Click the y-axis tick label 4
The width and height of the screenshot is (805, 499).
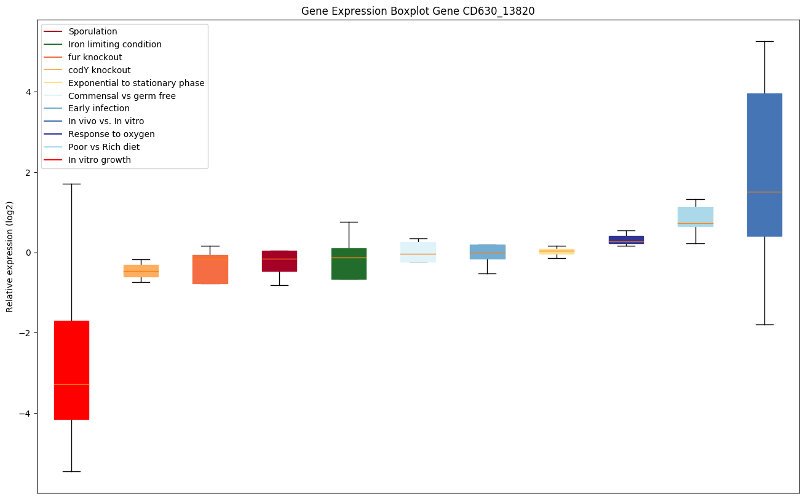pyautogui.click(x=28, y=92)
